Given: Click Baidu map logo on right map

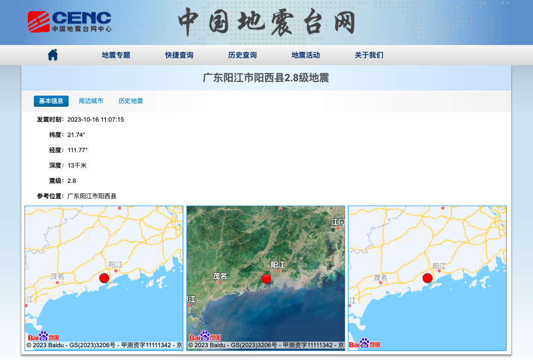Looking at the screenshot, I should [365, 343].
